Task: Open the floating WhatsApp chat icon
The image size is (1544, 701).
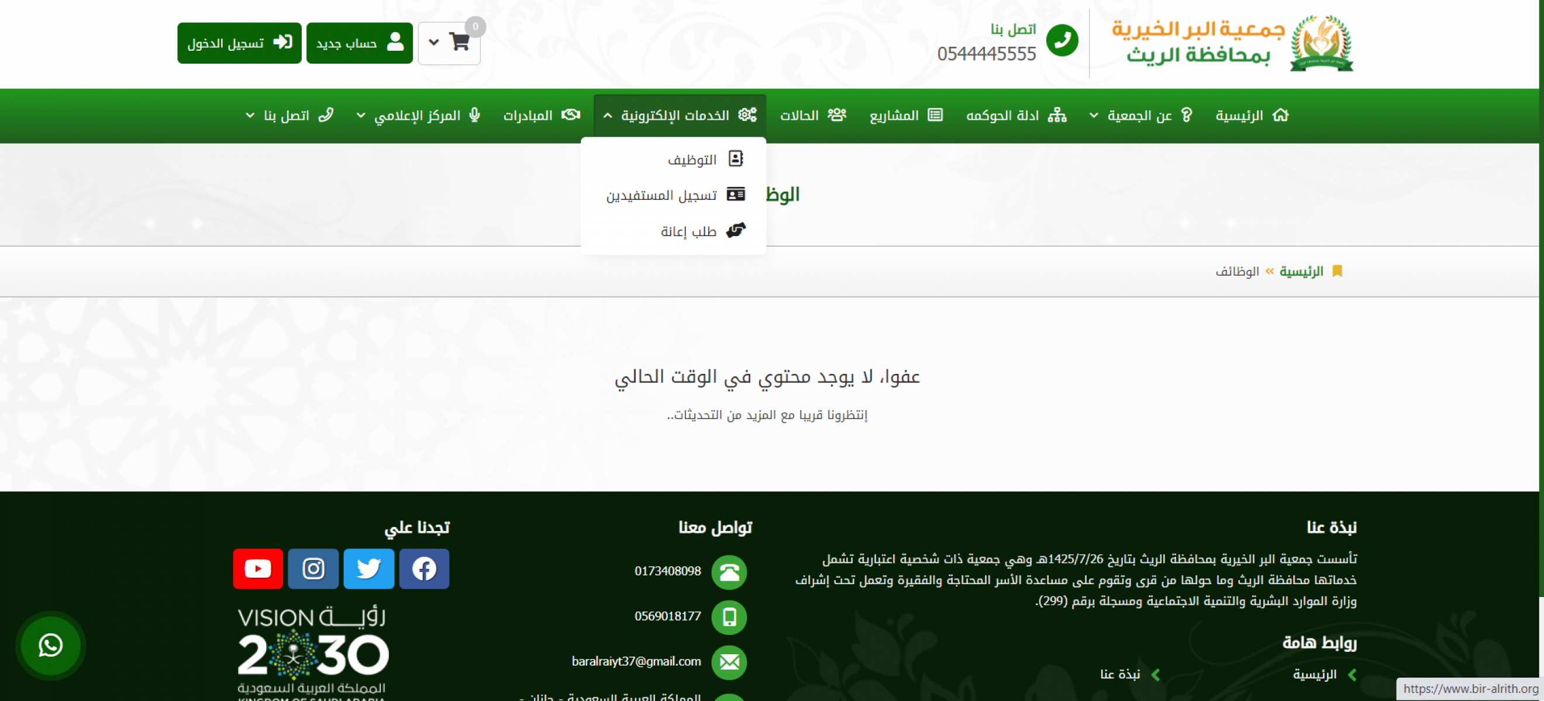Action: tap(50, 646)
